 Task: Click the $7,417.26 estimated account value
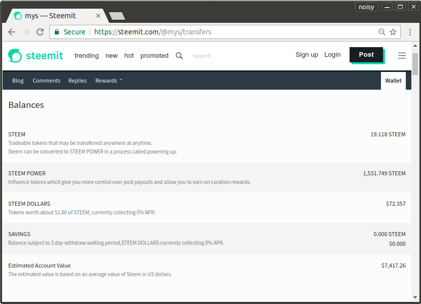click(x=393, y=265)
